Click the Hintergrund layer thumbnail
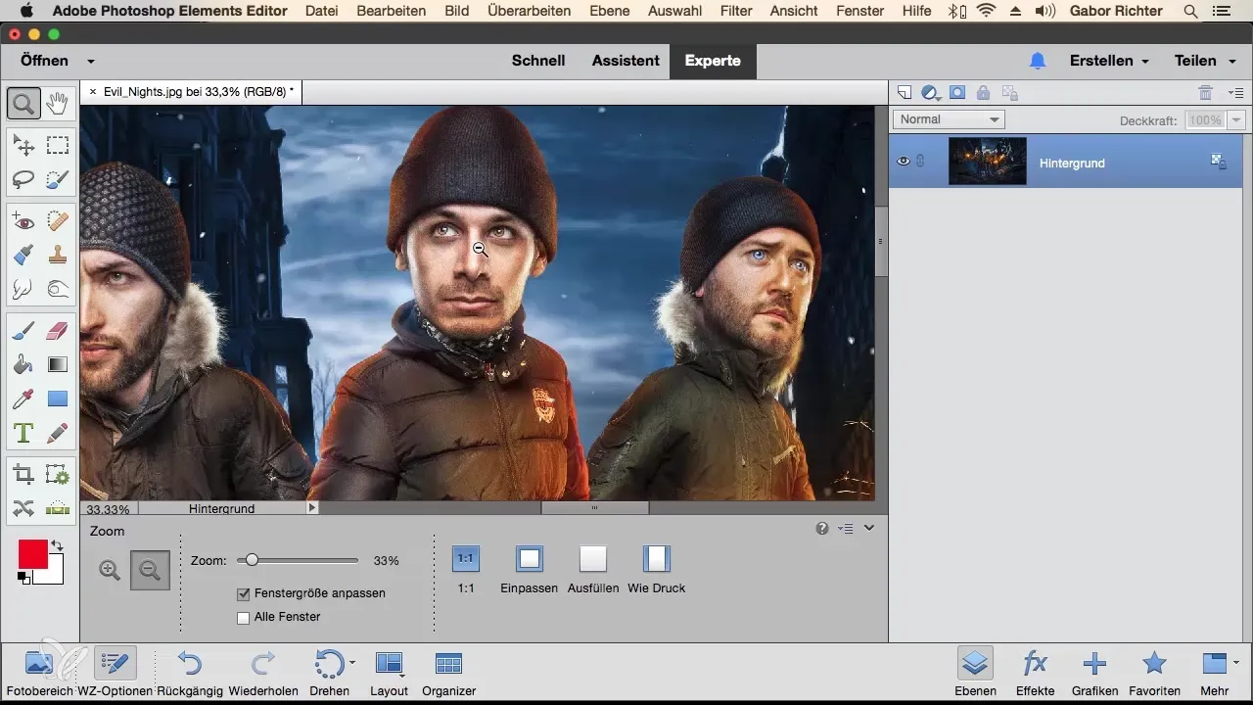Viewport: 1253px width, 705px height. 987,162
